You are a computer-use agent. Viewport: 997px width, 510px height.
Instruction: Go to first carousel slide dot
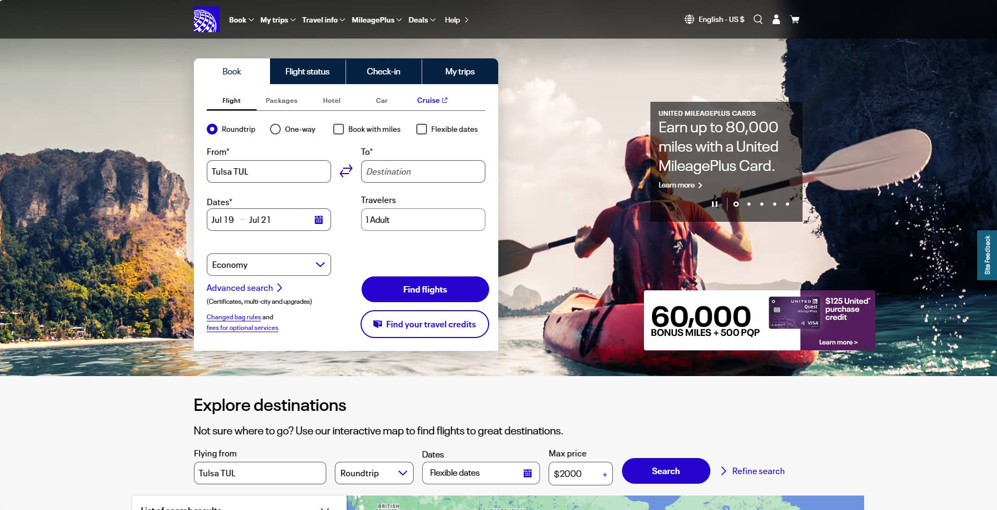pyautogui.click(x=736, y=204)
